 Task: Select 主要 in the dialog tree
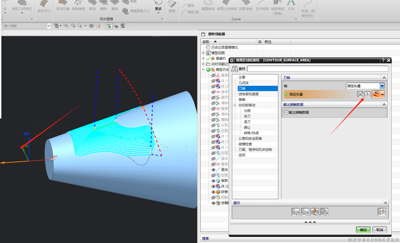(242, 77)
